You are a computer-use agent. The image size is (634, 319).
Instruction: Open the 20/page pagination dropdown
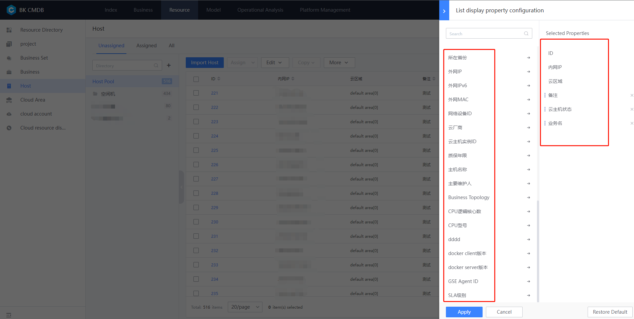coord(245,307)
